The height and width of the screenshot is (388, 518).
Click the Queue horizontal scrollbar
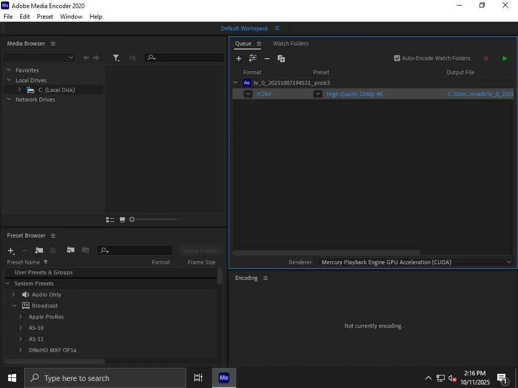[x=326, y=253]
